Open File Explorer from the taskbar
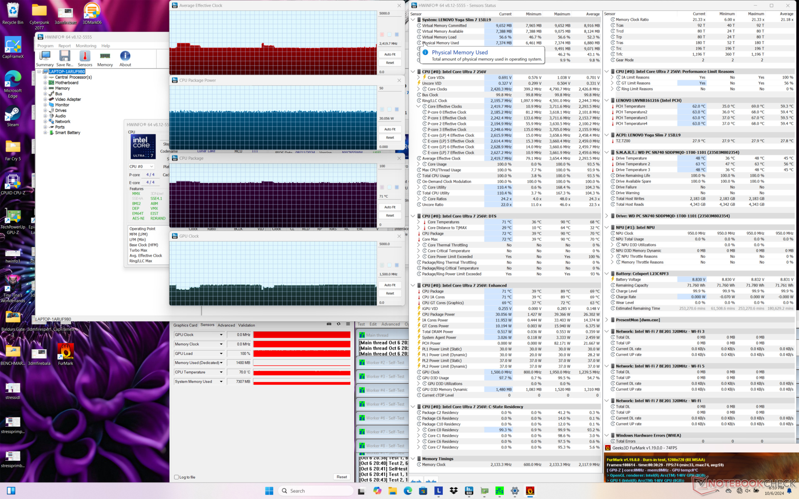 392,491
